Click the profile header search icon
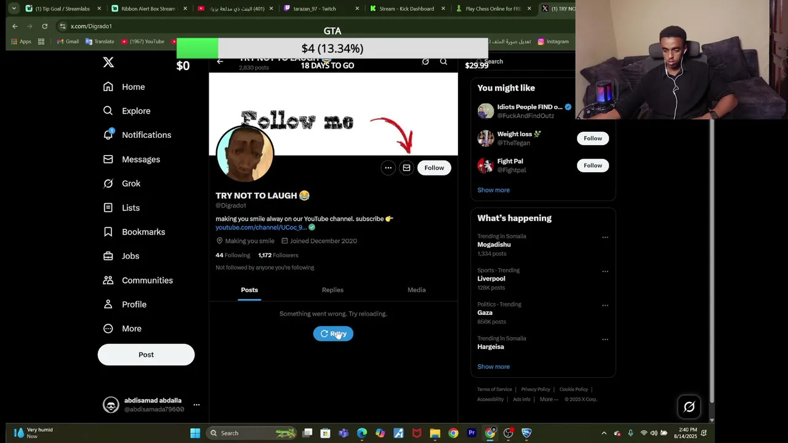788x443 pixels. [x=443, y=62]
